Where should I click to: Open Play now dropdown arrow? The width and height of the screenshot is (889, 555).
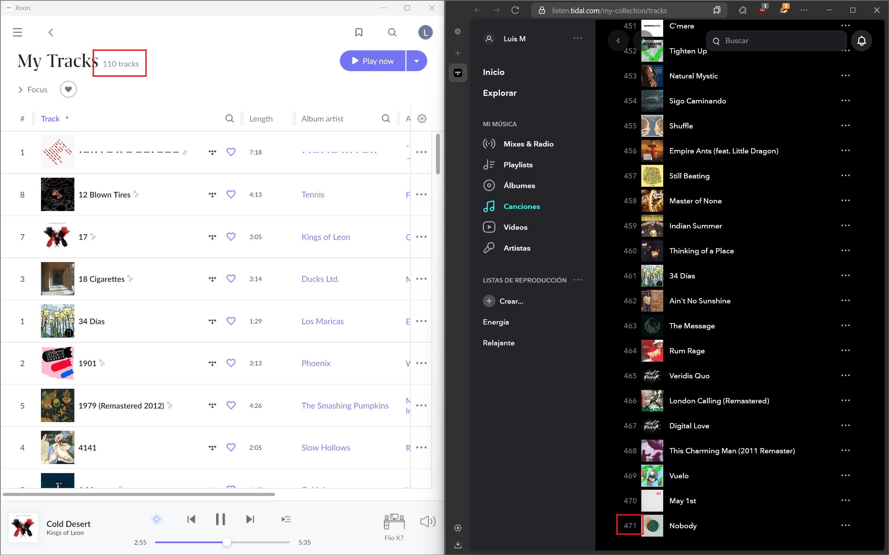(417, 61)
